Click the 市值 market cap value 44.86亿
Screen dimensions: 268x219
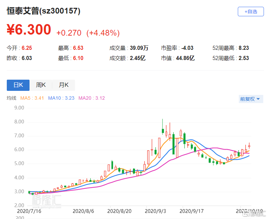click(x=185, y=58)
